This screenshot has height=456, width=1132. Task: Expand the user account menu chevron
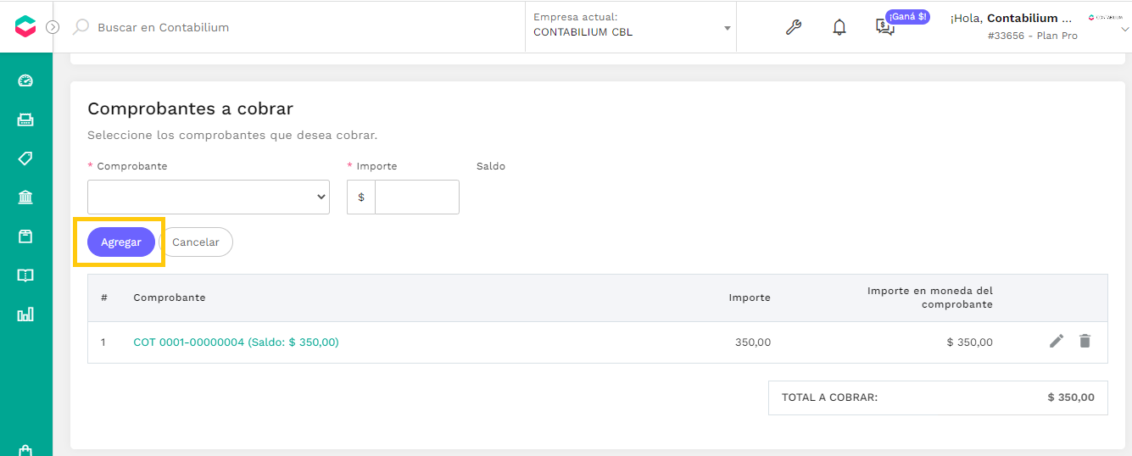pyautogui.click(x=1125, y=29)
